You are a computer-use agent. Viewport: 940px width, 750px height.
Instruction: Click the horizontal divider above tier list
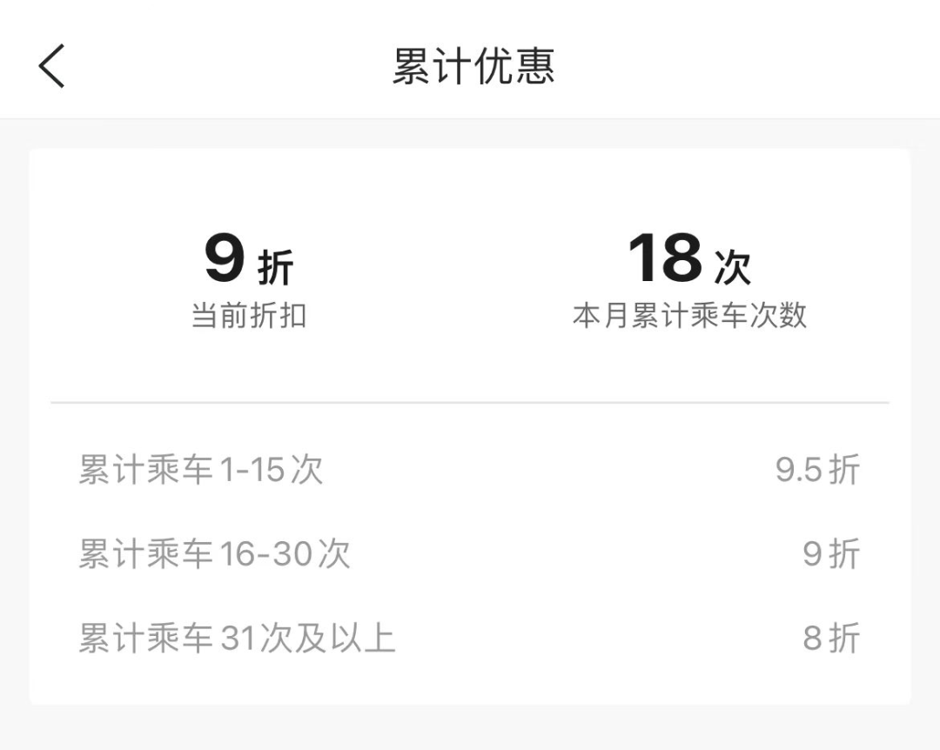(470, 403)
